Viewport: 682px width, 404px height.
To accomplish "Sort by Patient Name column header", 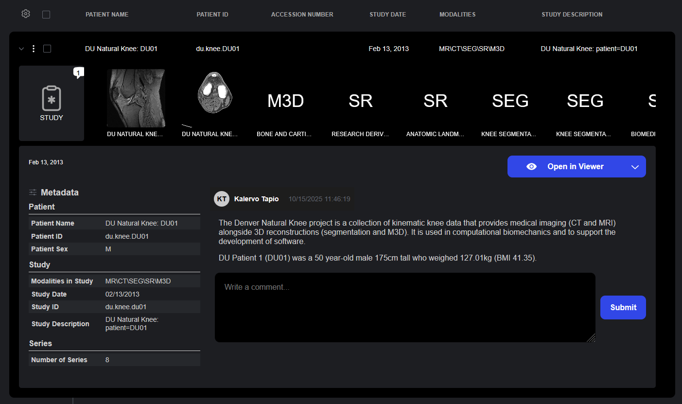I will pyautogui.click(x=107, y=15).
